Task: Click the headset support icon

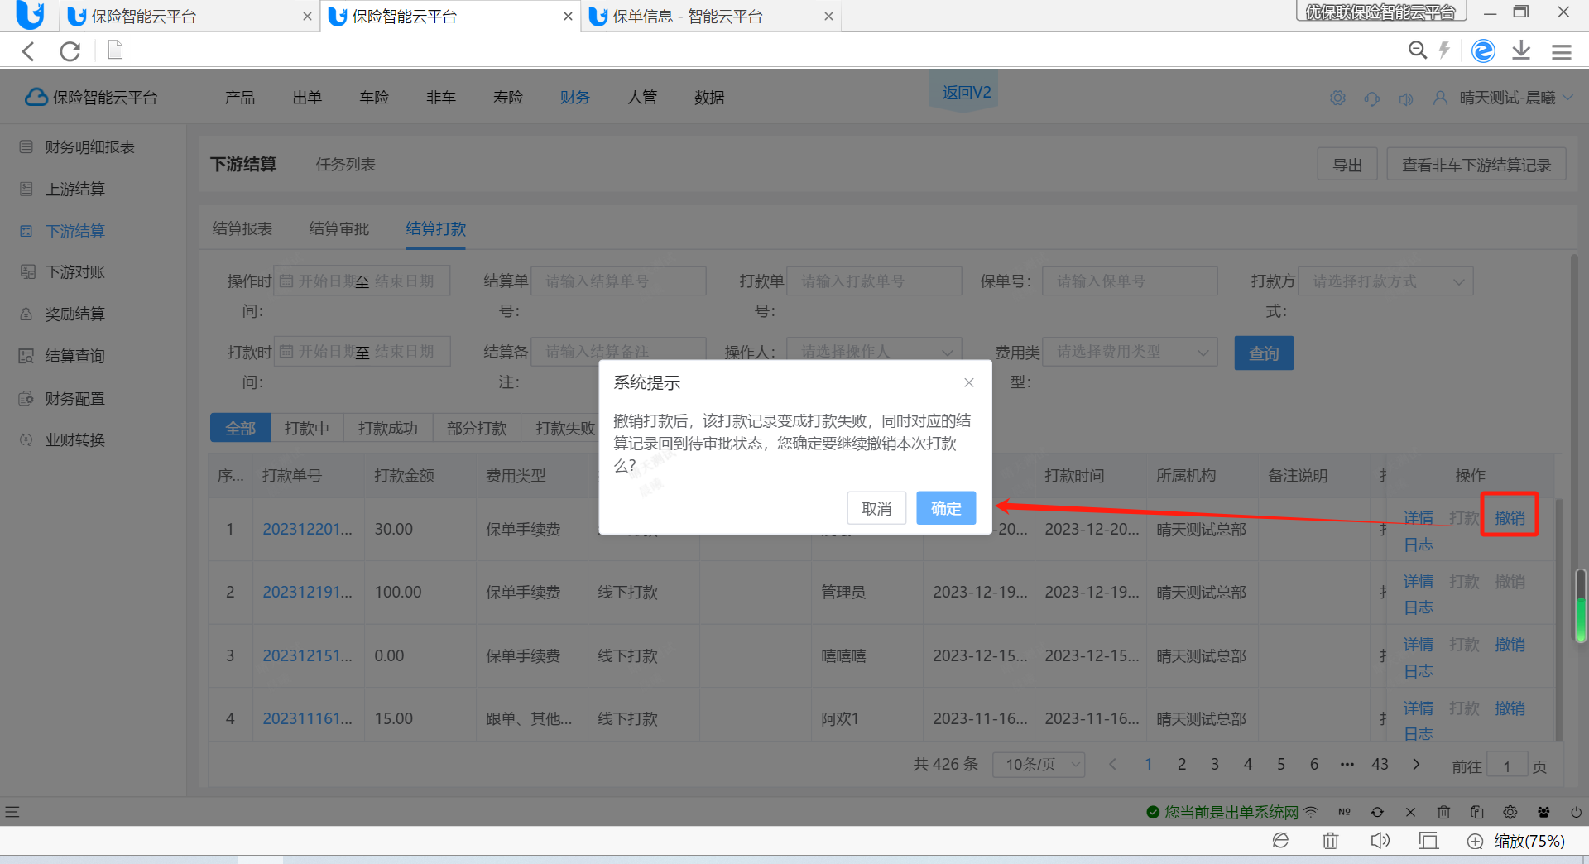Action: coord(1372,98)
